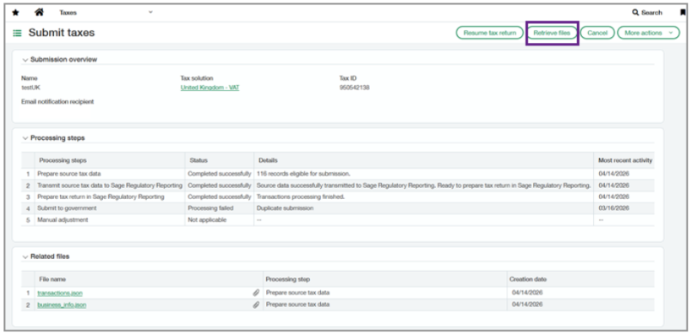Go to the home icon
Viewport: 692px width, 334px height.
(x=39, y=13)
